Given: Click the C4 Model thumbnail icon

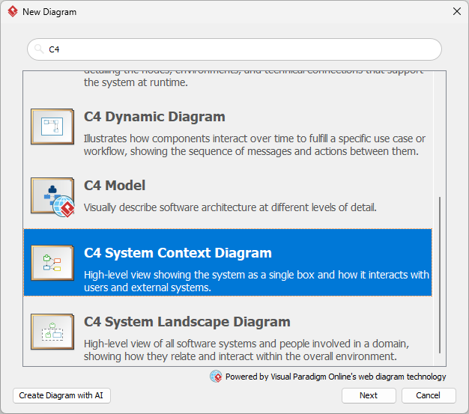Looking at the screenshot, I should [x=52, y=195].
